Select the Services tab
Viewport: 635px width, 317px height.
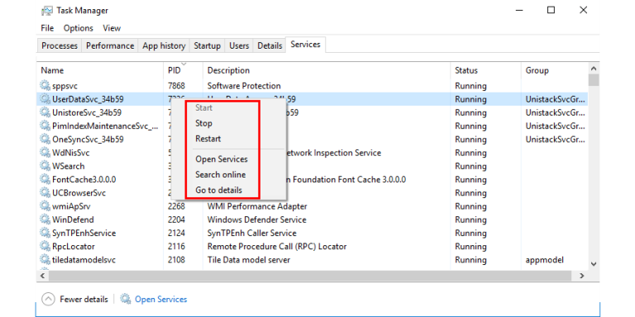point(305,45)
